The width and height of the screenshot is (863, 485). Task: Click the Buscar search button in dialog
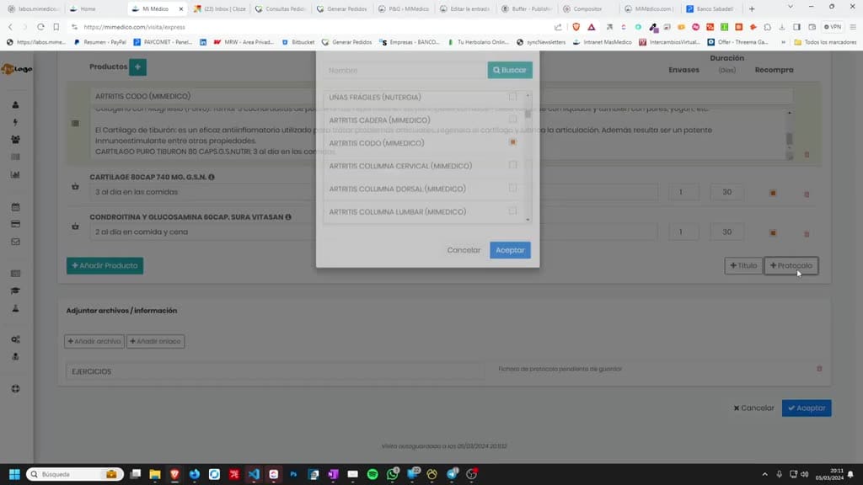(510, 70)
